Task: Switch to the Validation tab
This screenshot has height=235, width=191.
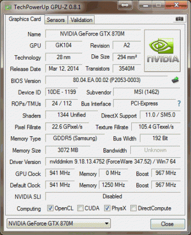Action: tap(81, 20)
